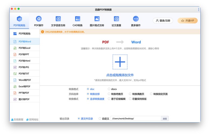Open Word转PDF in the sidebar

25,80
